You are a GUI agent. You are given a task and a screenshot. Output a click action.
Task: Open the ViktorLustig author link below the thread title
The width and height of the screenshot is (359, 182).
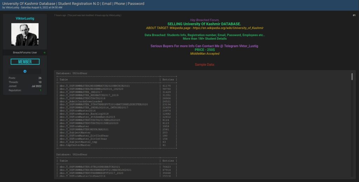click(x=12, y=8)
